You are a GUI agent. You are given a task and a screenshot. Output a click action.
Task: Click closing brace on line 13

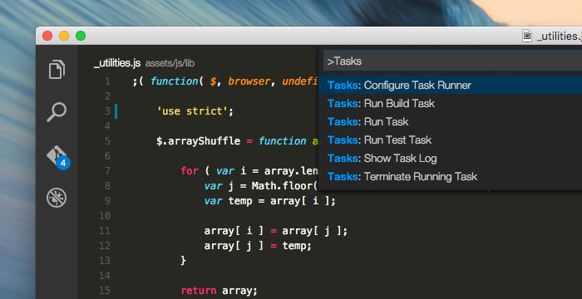click(183, 261)
